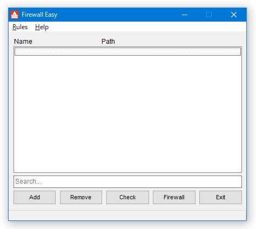Open the Firewall button

click(x=174, y=197)
